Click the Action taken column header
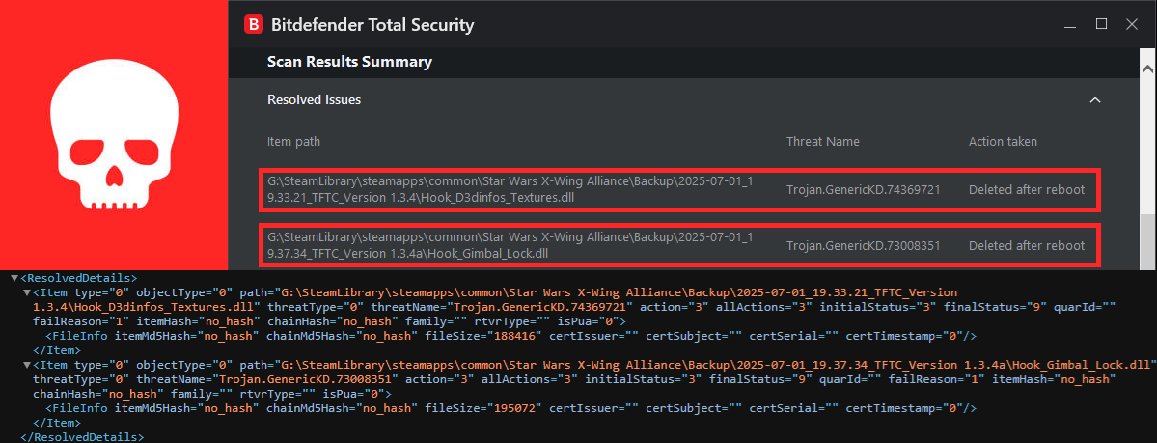Viewport: 1157px width, 443px height. (x=1003, y=142)
